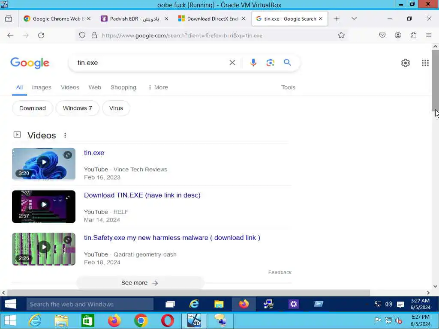Click the volume speaker icon in VM tray

(x=388, y=304)
